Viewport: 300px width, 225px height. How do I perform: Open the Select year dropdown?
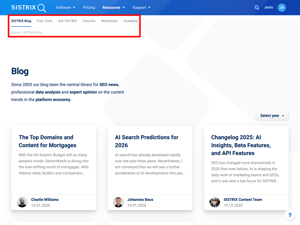click(x=272, y=115)
